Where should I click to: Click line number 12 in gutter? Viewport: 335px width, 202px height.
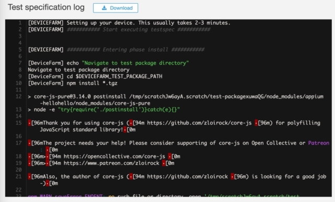click(19, 96)
